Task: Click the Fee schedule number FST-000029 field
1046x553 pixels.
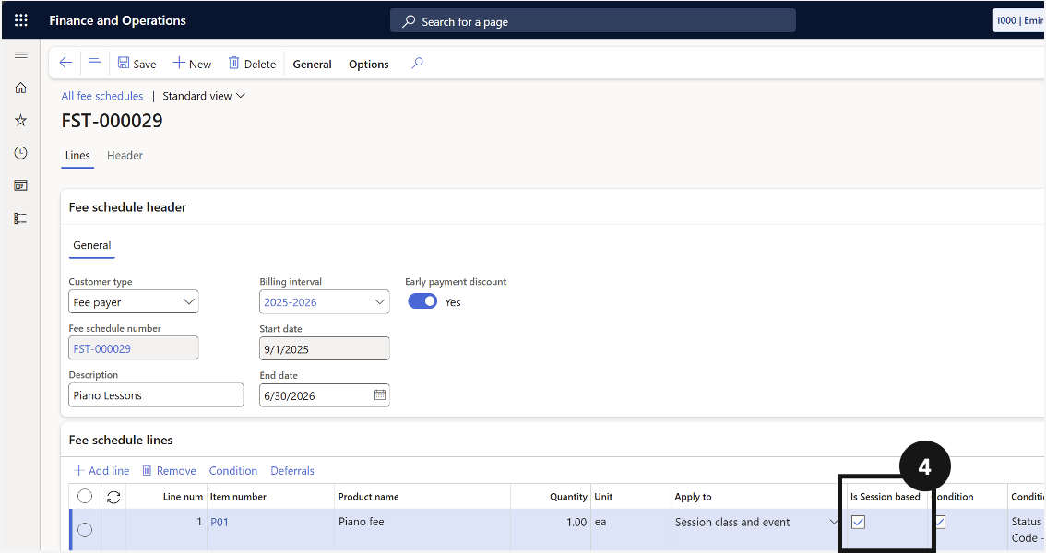Action: [x=134, y=348]
